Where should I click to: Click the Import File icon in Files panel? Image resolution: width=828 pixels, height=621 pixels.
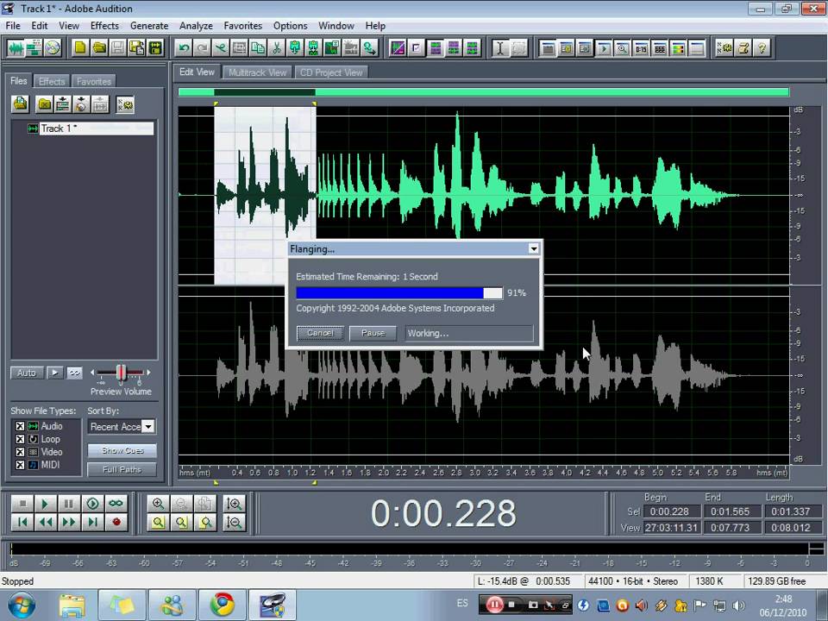tap(20, 104)
